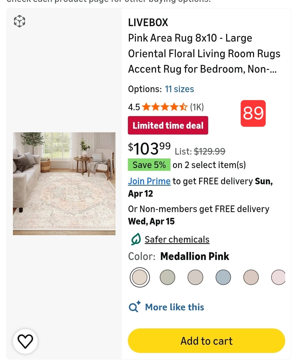Image resolution: width=297 pixels, height=362 pixels.
Task: Open the Pink Area Rug product title
Action: pos(204,53)
